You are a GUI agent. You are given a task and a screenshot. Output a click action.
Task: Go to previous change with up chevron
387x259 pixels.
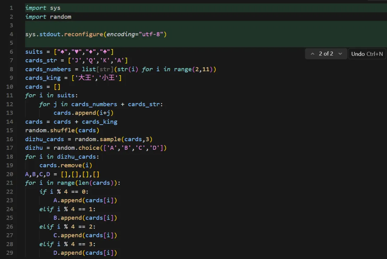312,54
